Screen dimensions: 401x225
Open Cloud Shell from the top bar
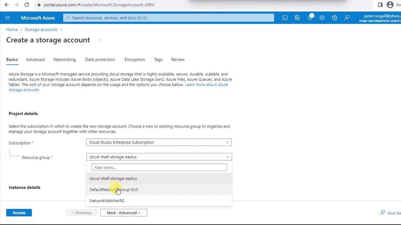pos(285,18)
